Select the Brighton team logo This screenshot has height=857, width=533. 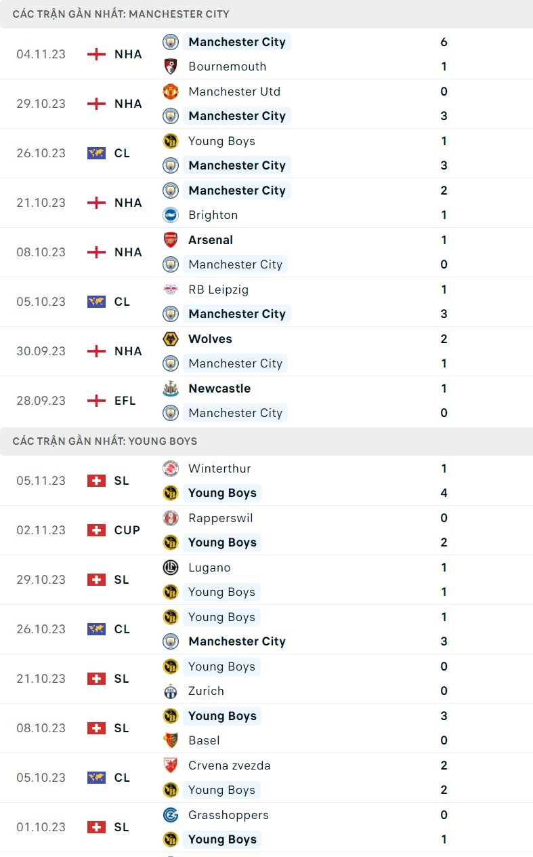[171, 215]
